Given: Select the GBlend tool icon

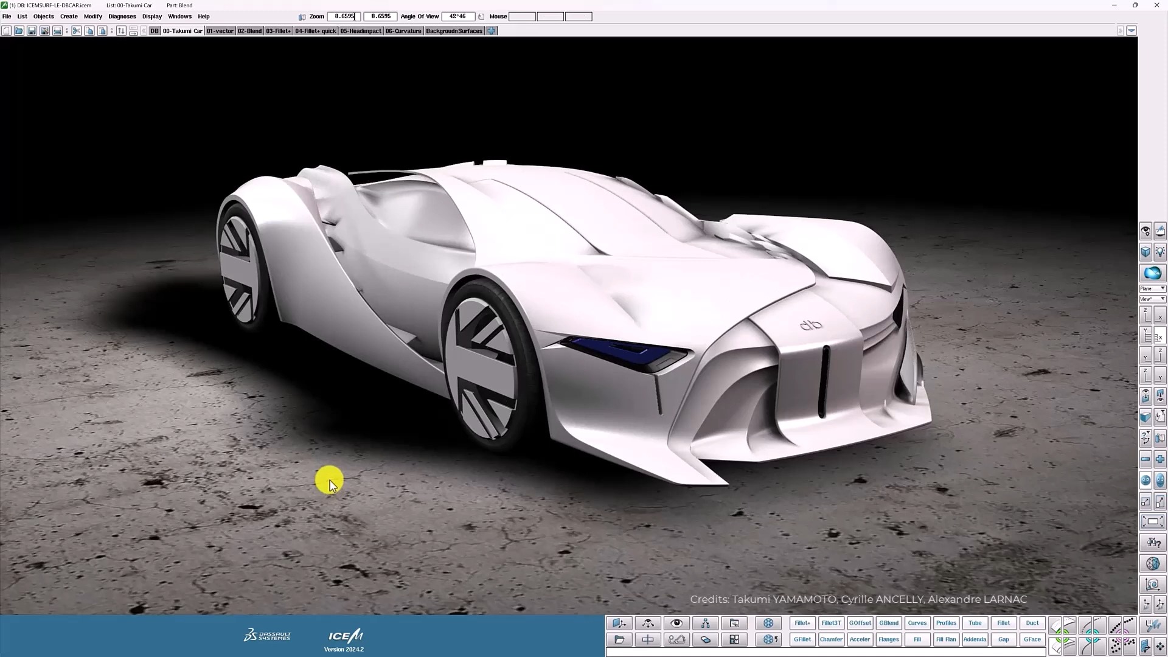Looking at the screenshot, I should 888,624.
